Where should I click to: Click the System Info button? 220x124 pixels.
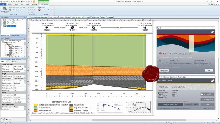164,70
